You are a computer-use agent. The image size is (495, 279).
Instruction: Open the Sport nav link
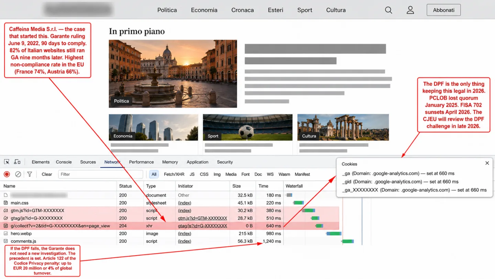click(305, 10)
